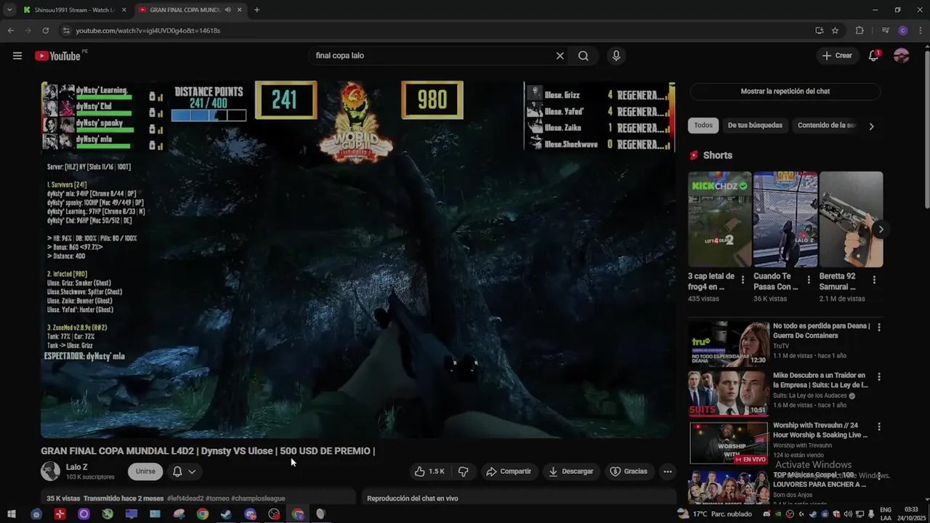
Task: Send Super Thanks via Gracias
Action: pyautogui.click(x=628, y=471)
